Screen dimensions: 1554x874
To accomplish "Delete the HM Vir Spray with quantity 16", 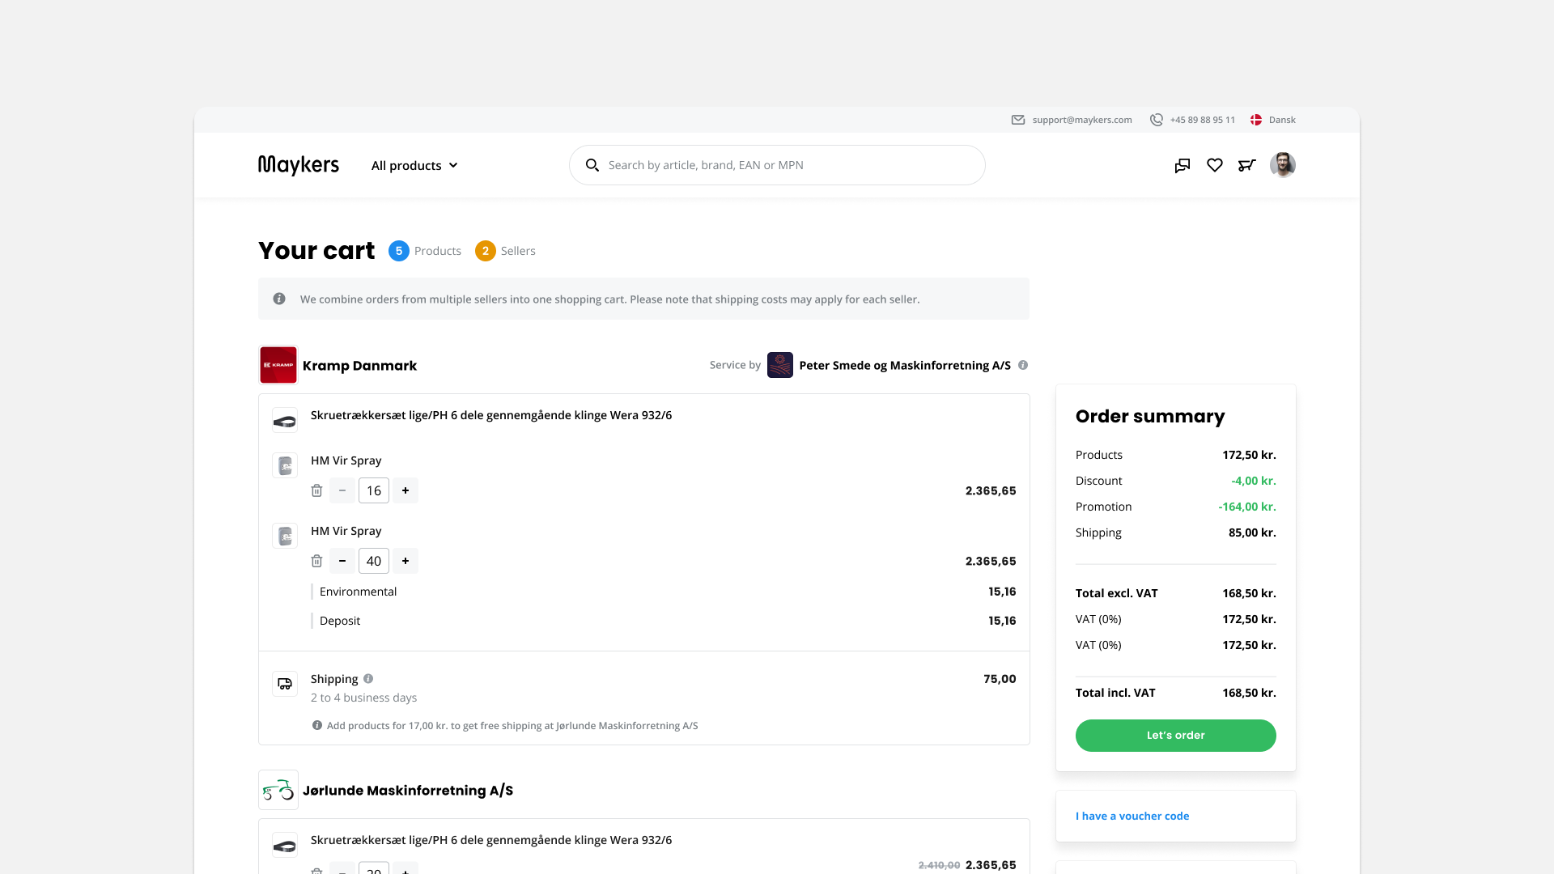I will [x=317, y=490].
